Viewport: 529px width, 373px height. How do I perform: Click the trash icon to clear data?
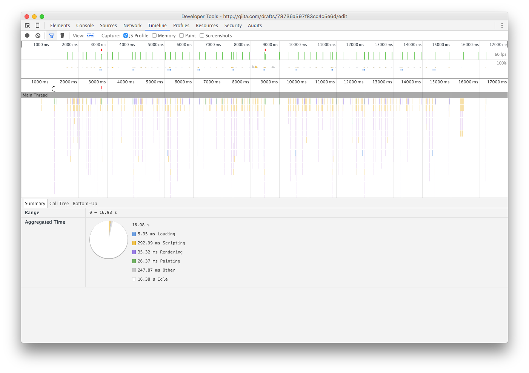click(x=62, y=35)
